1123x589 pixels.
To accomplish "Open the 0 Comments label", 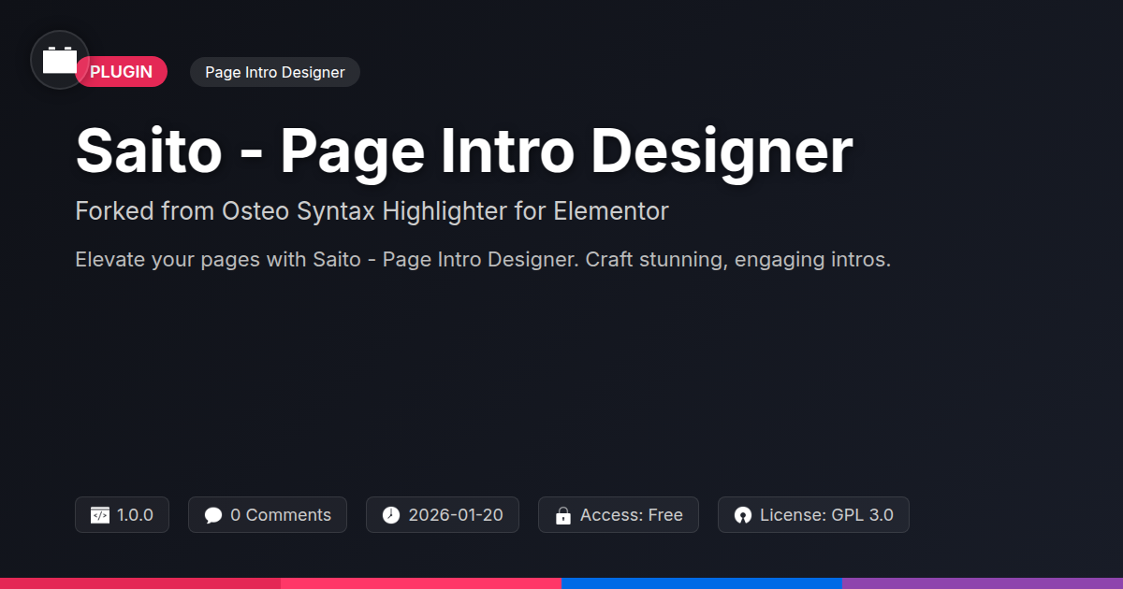I will pos(281,515).
